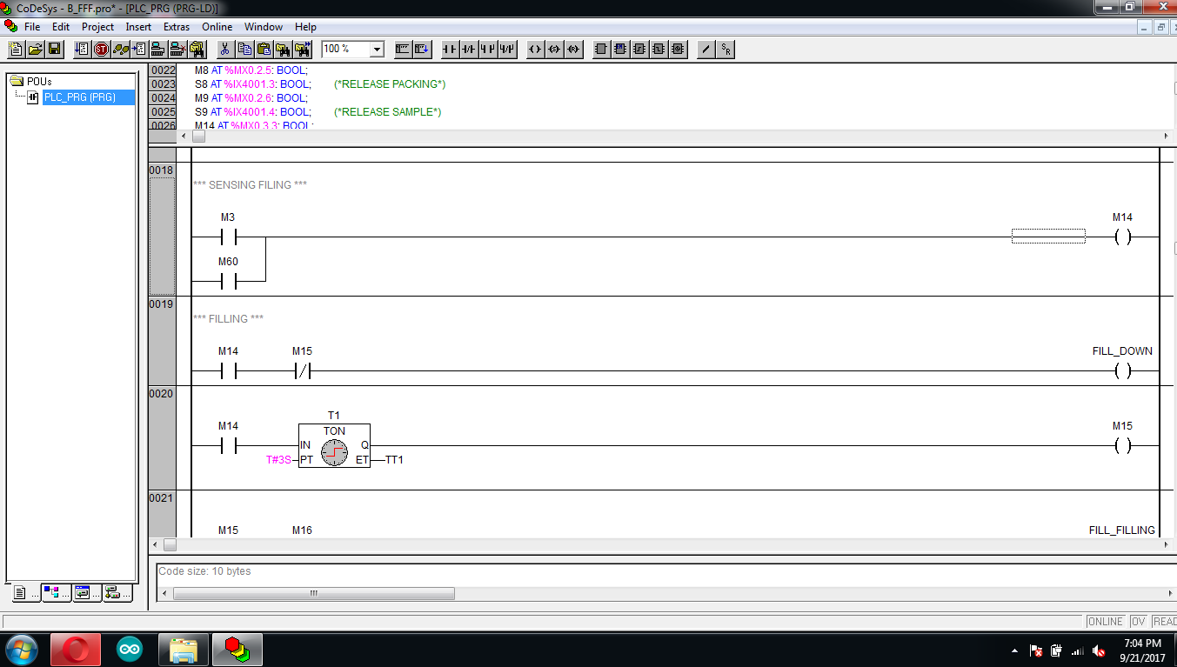Insert a function block box icon
Image resolution: width=1177 pixels, height=667 pixels.
pyautogui.click(x=601, y=49)
